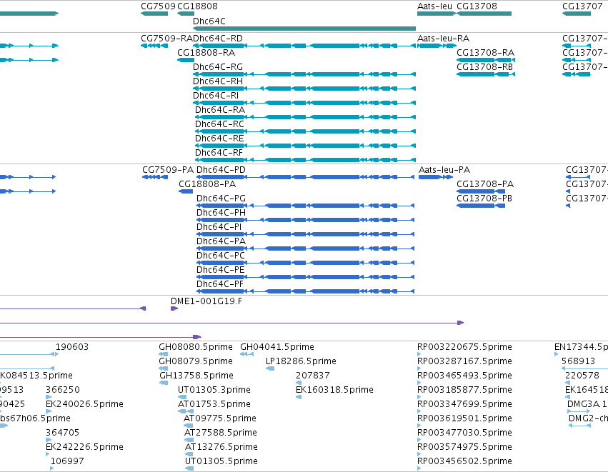Select the CG7509-PA protein label
Image resolution: width=608 pixels, height=472 pixels.
click(x=168, y=170)
